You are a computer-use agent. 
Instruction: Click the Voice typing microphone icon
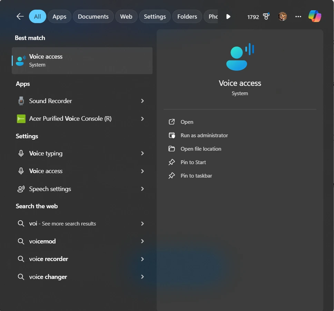coord(21,153)
